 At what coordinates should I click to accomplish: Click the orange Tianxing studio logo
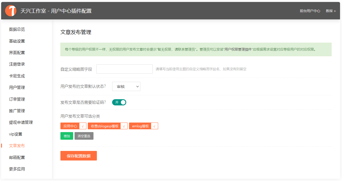pos(11,11)
